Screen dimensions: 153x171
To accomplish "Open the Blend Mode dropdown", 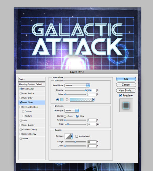I will coord(77,85).
